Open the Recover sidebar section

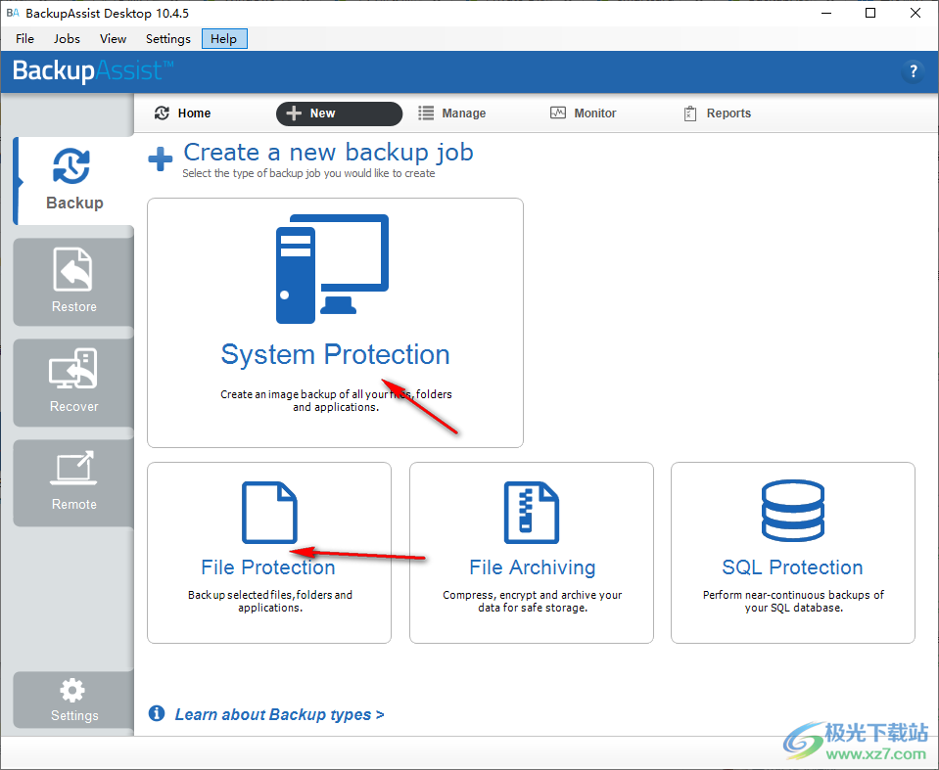[x=73, y=382]
